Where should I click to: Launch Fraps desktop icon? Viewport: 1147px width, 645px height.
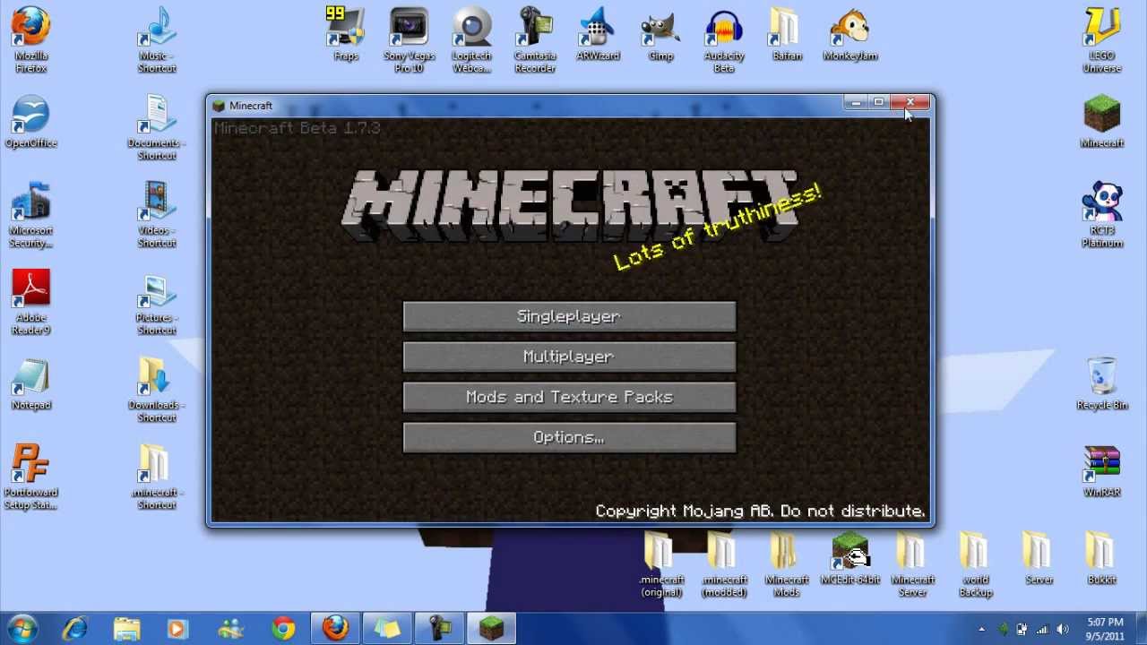pos(346,34)
